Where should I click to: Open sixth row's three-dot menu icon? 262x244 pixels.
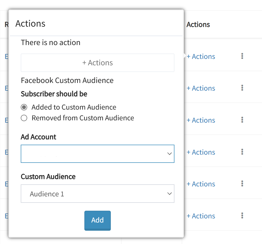click(x=242, y=216)
